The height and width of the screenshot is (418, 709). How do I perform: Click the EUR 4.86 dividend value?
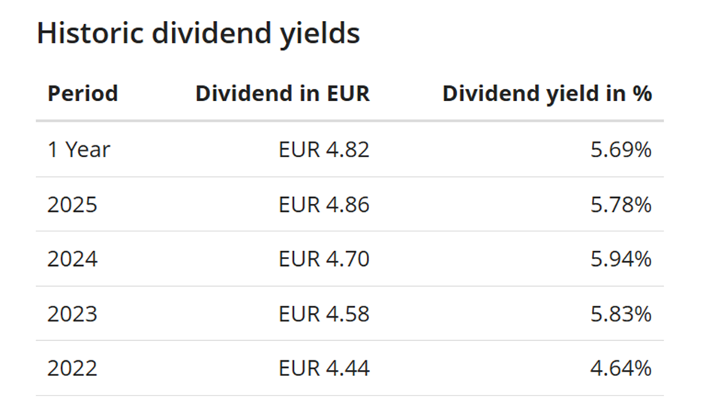coord(323,205)
